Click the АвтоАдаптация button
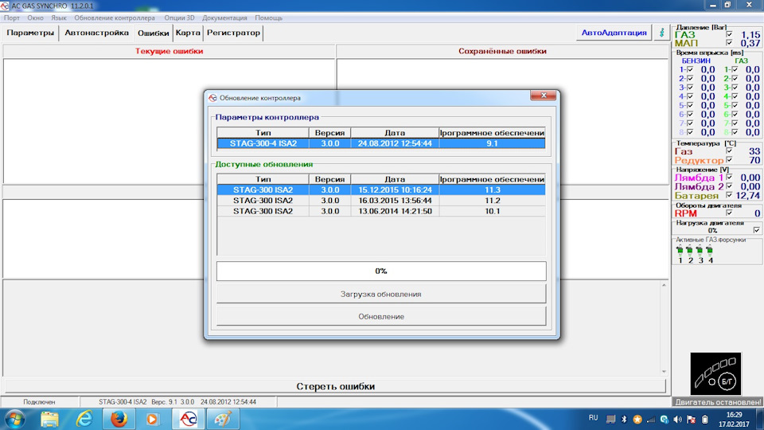The height and width of the screenshot is (430, 764). (614, 33)
